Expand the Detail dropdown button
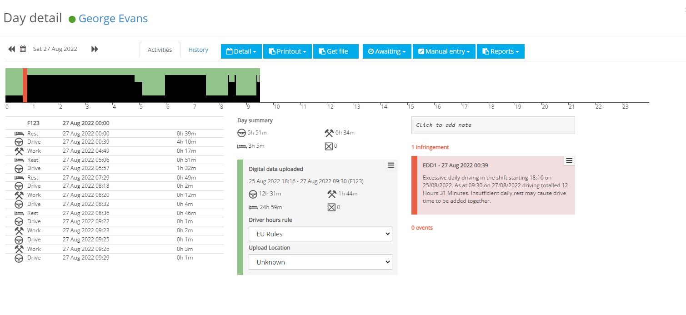 point(241,51)
